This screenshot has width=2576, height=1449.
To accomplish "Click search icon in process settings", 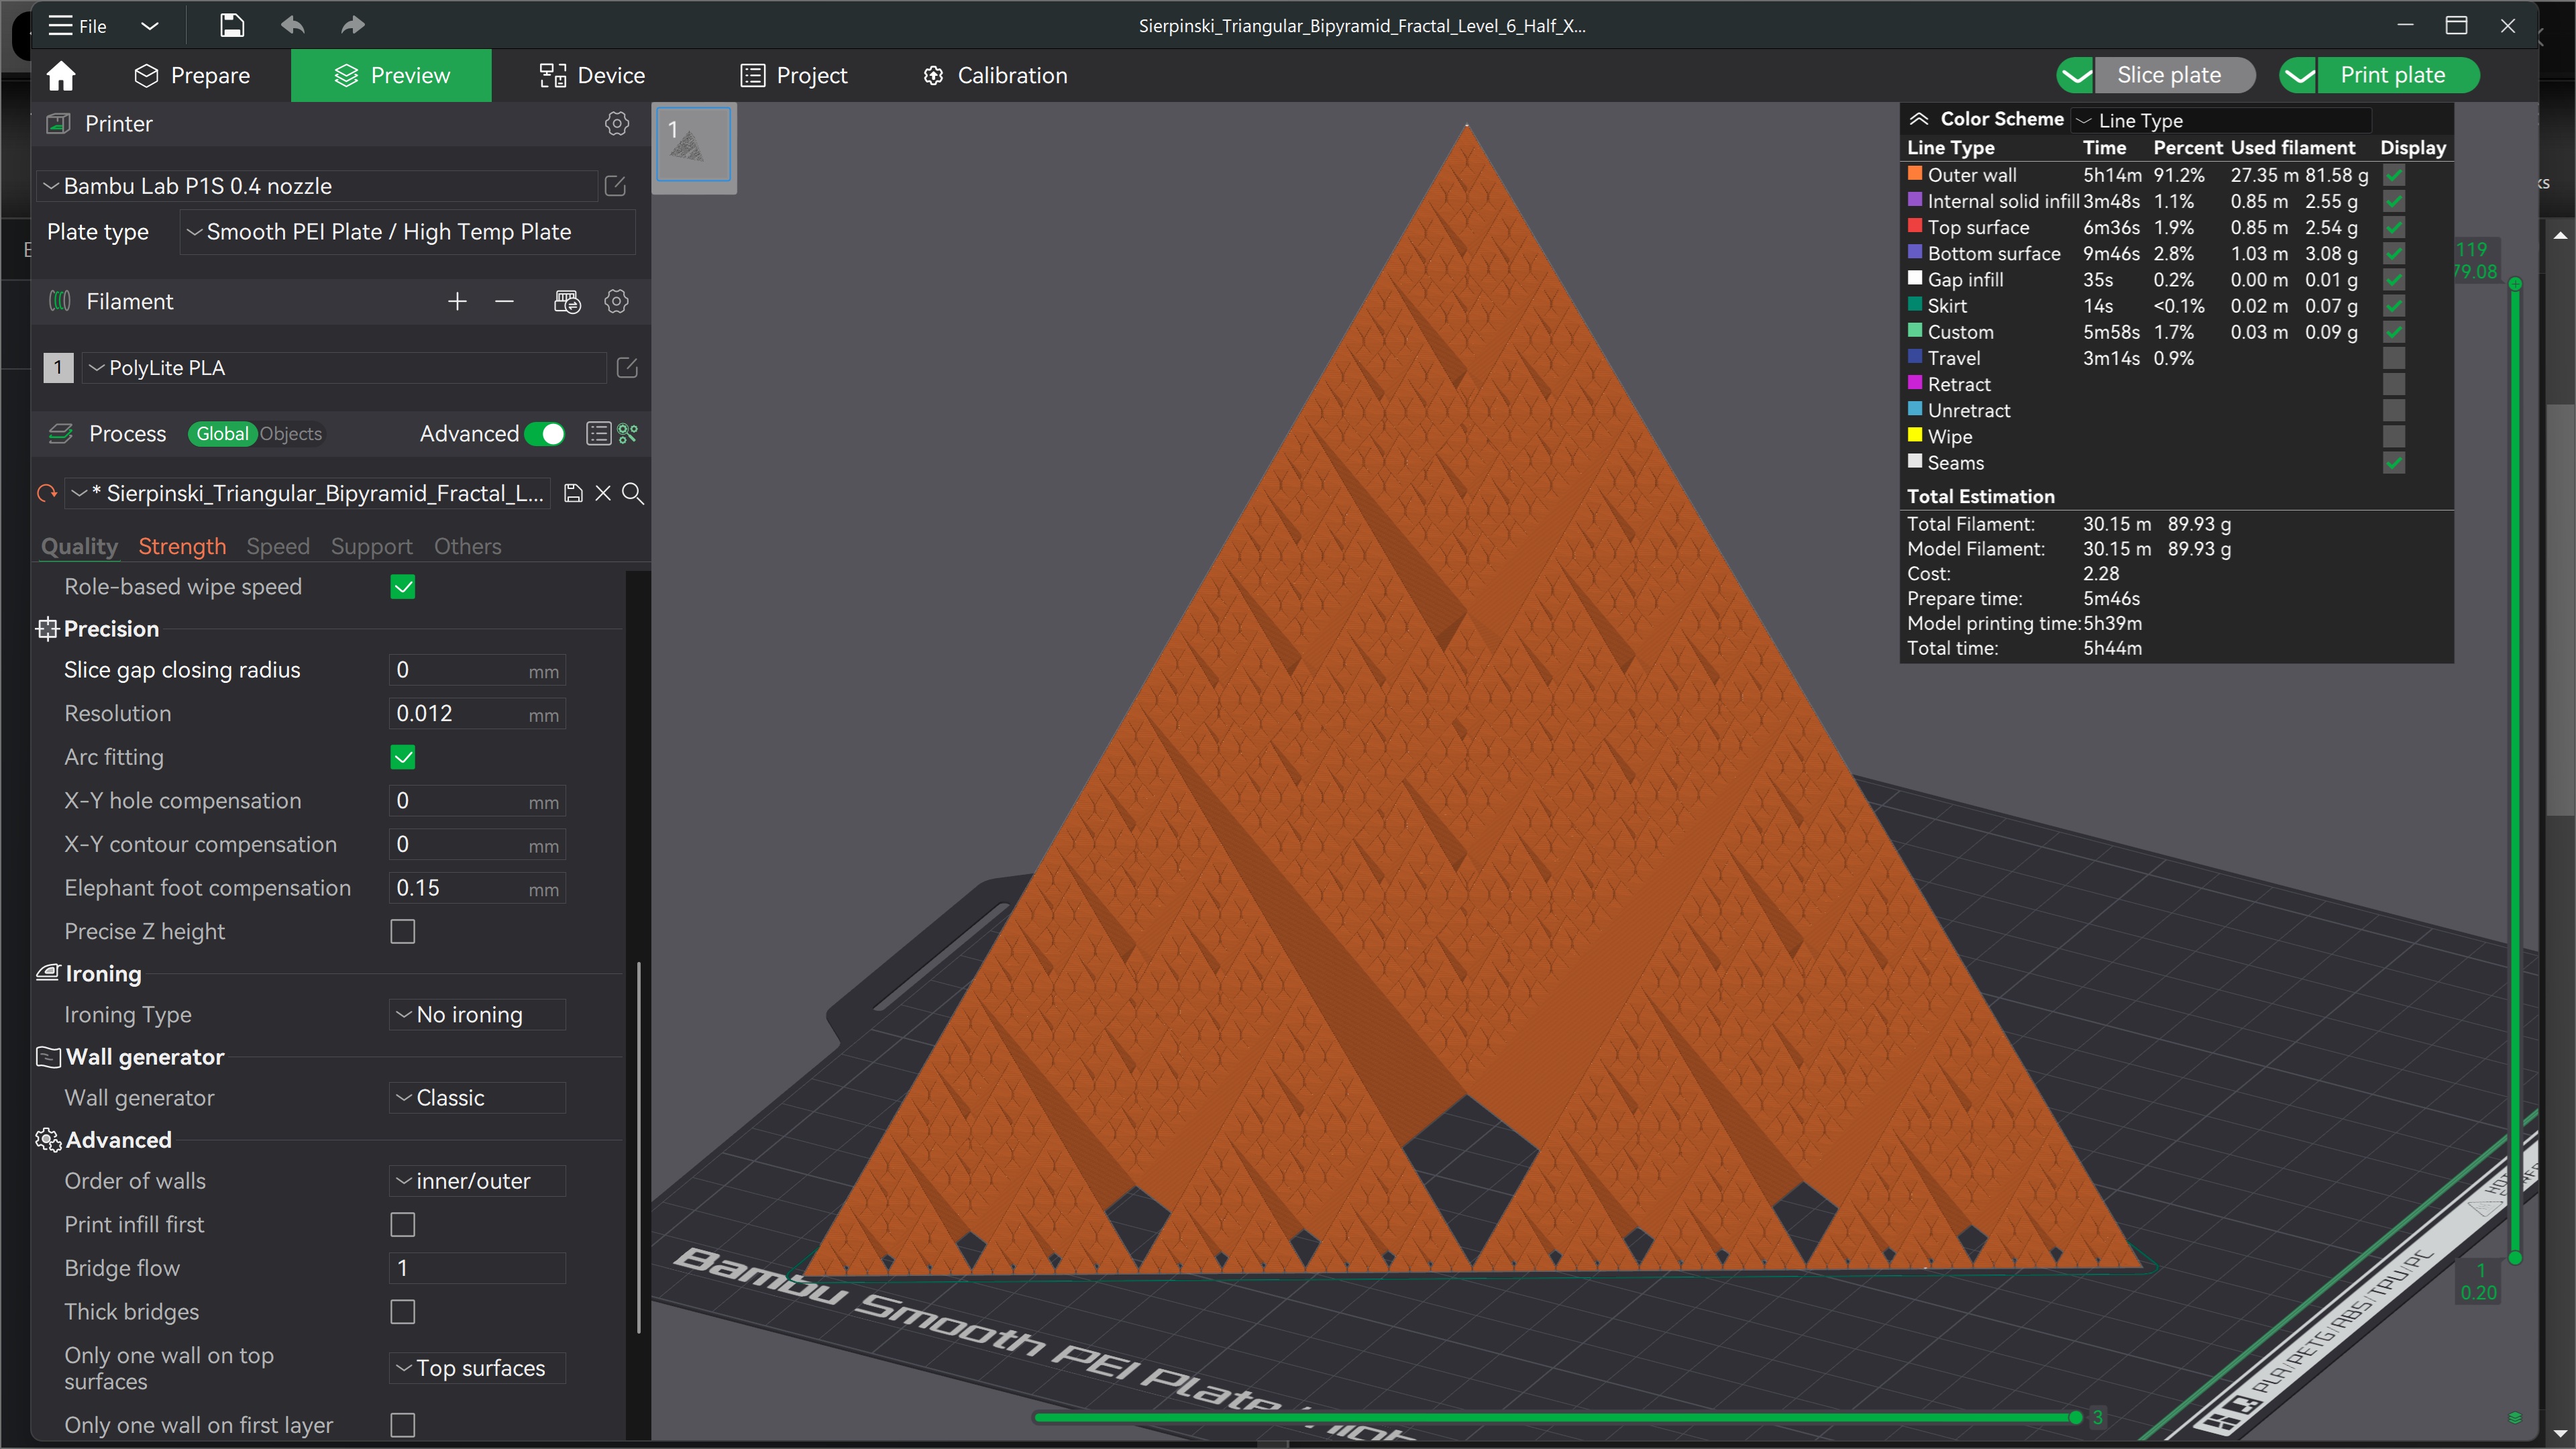I will pyautogui.click(x=633, y=493).
